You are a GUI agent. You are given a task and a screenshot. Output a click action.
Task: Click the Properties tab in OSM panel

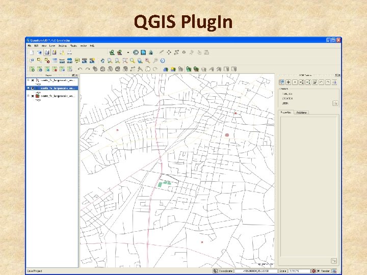pyautogui.click(x=285, y=112)
